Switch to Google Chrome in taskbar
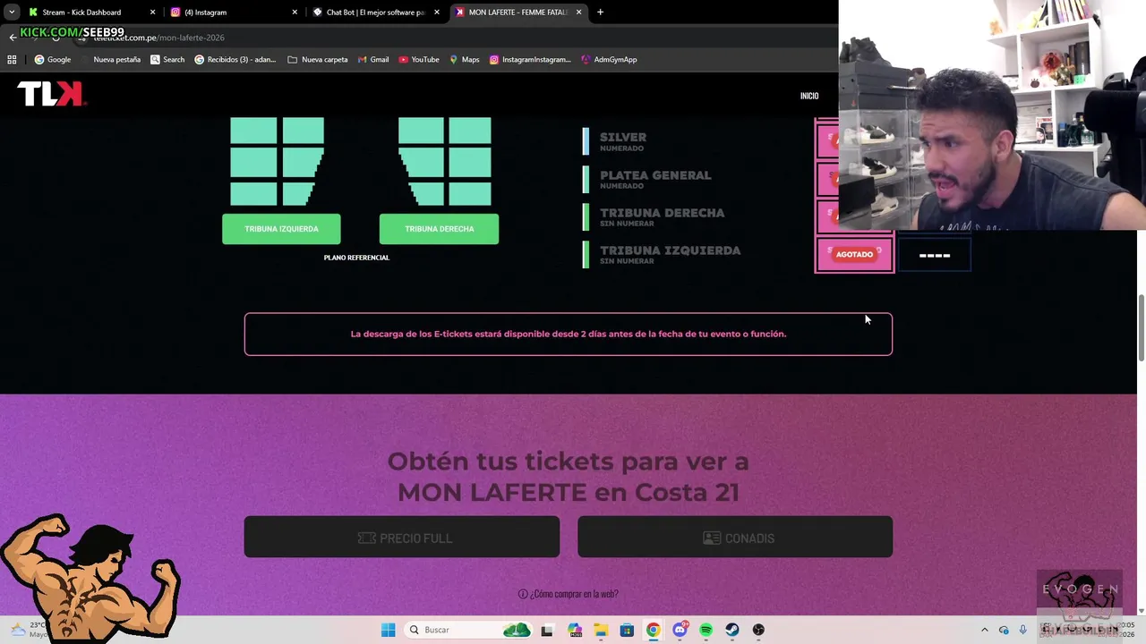 653,630
